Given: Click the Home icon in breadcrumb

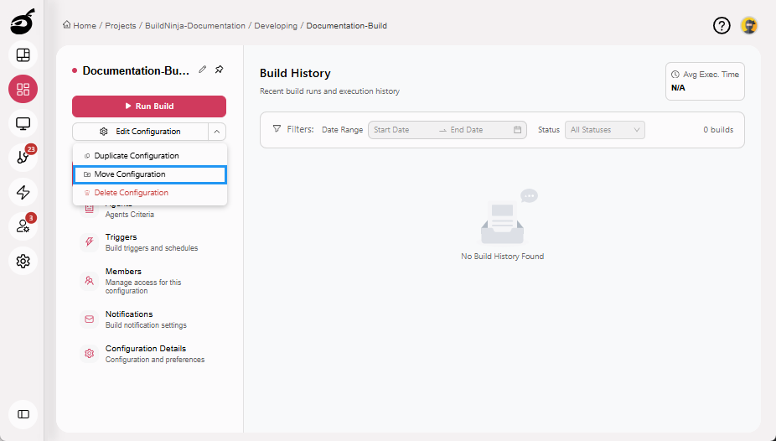Looking at the screenshot, I should coord(66,25).
